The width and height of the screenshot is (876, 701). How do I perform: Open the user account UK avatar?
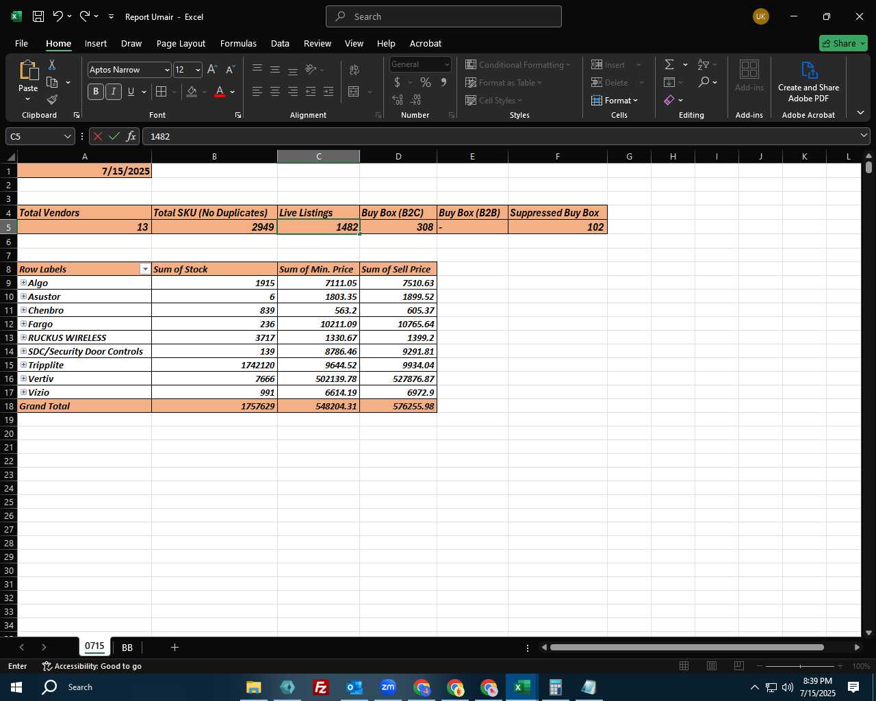click(x=760, y=16)
